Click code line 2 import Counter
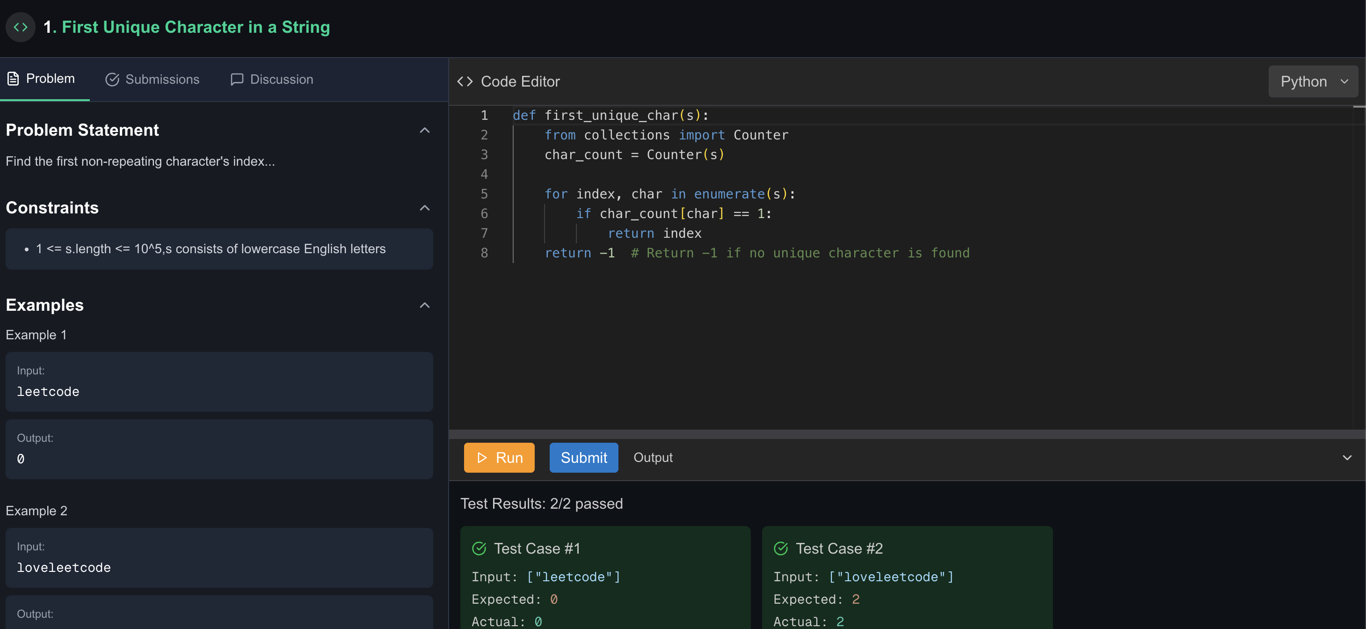Viewport: 1366px width, 629px height. (667, 135)
